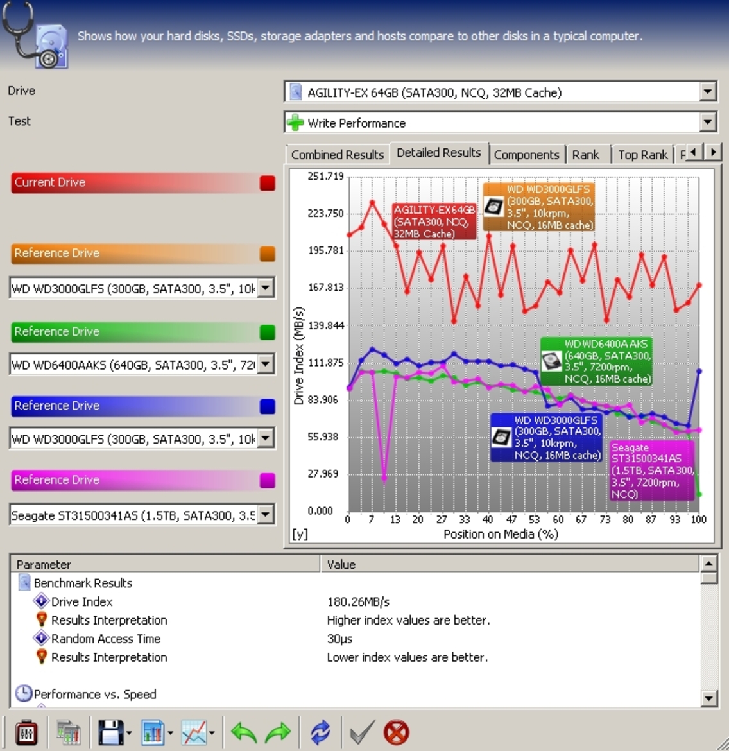Open the Top Rank tab
The width and height of the screenshot is (729, 751).
click(x=643, y=155)
